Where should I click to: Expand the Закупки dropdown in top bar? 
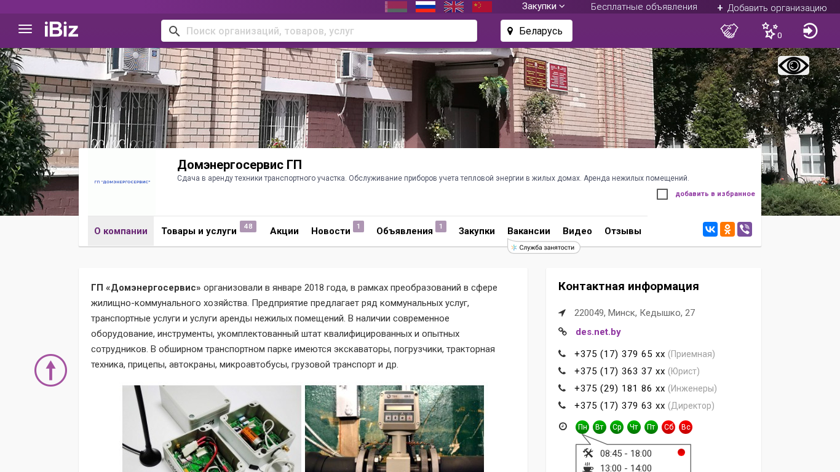(544, 6)
